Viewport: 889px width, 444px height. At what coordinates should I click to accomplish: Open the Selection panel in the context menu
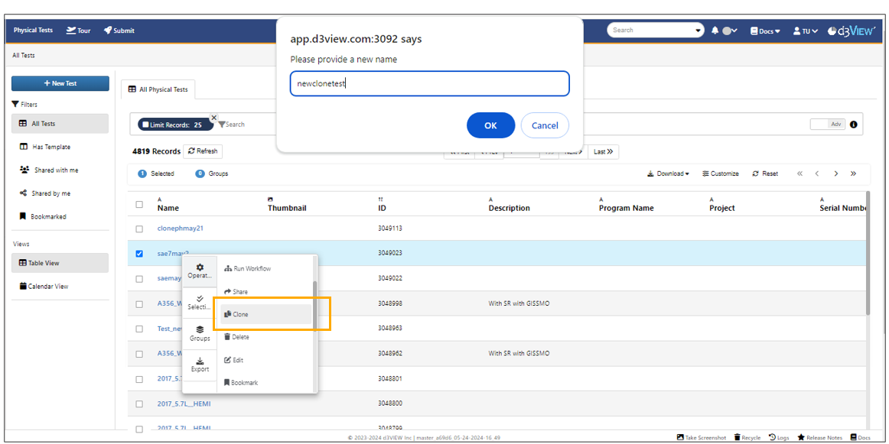[x=200, y=302]
